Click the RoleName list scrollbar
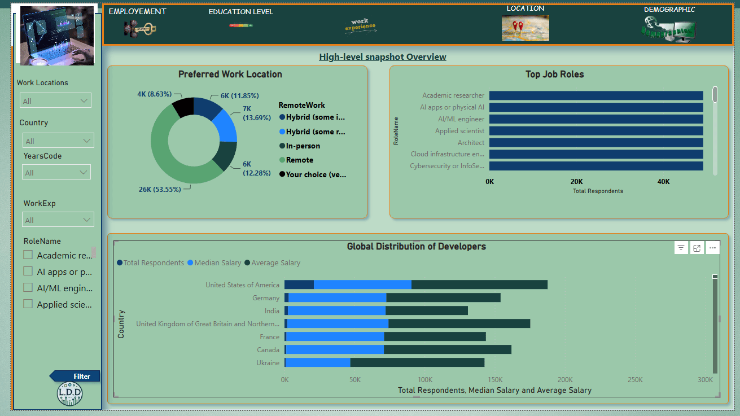This screenshot has width=740, height=416. pyautogui.click(x=93, y=252)
